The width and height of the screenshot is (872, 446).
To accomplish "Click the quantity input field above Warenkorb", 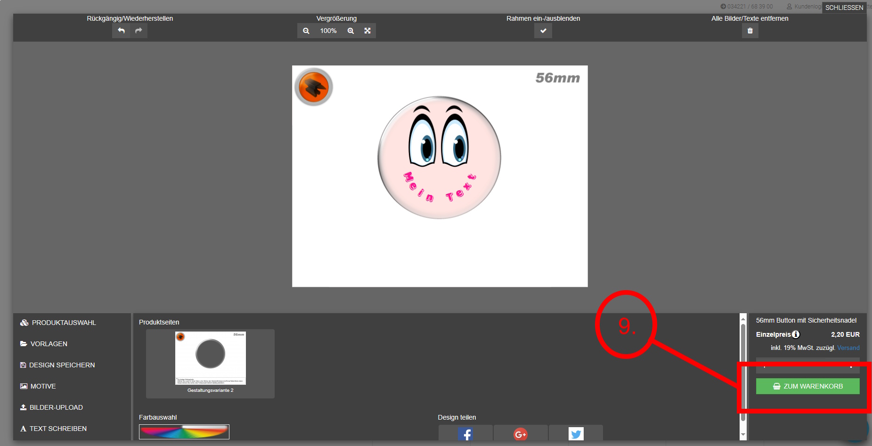I will click(808, 365).
